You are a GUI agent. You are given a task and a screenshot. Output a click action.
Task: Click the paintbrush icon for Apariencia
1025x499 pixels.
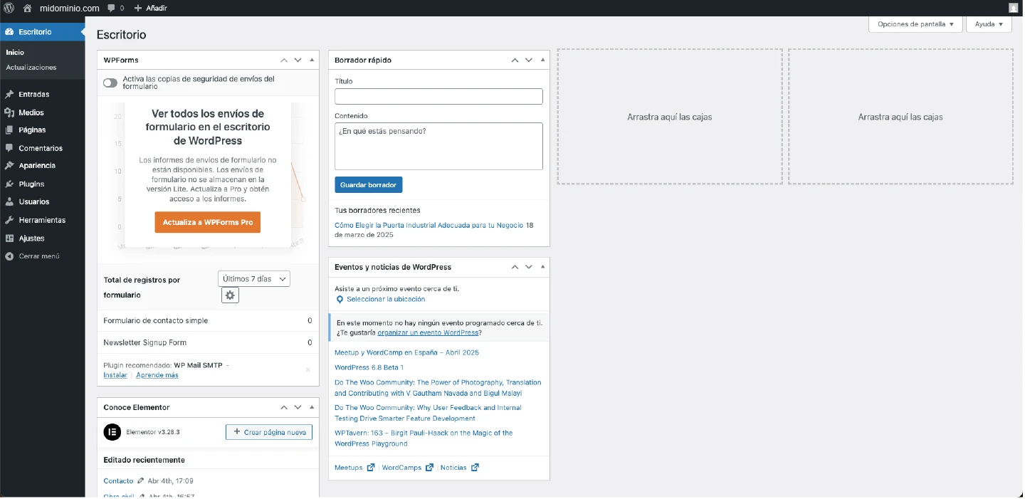[9, 165]
